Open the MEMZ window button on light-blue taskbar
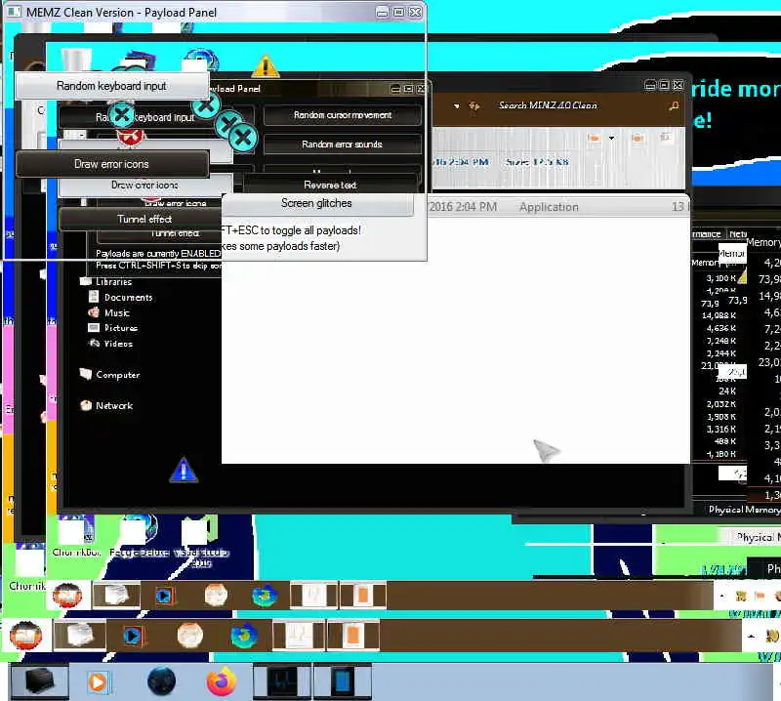Image resolution: width=781 pixels, height=701 pixels. pyautogui.click(x=343, y=681)
